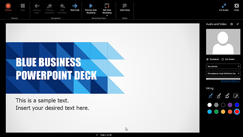Click the camera preview placeholder
Viewport: 243px width, 137px height.
pos(223,42)
